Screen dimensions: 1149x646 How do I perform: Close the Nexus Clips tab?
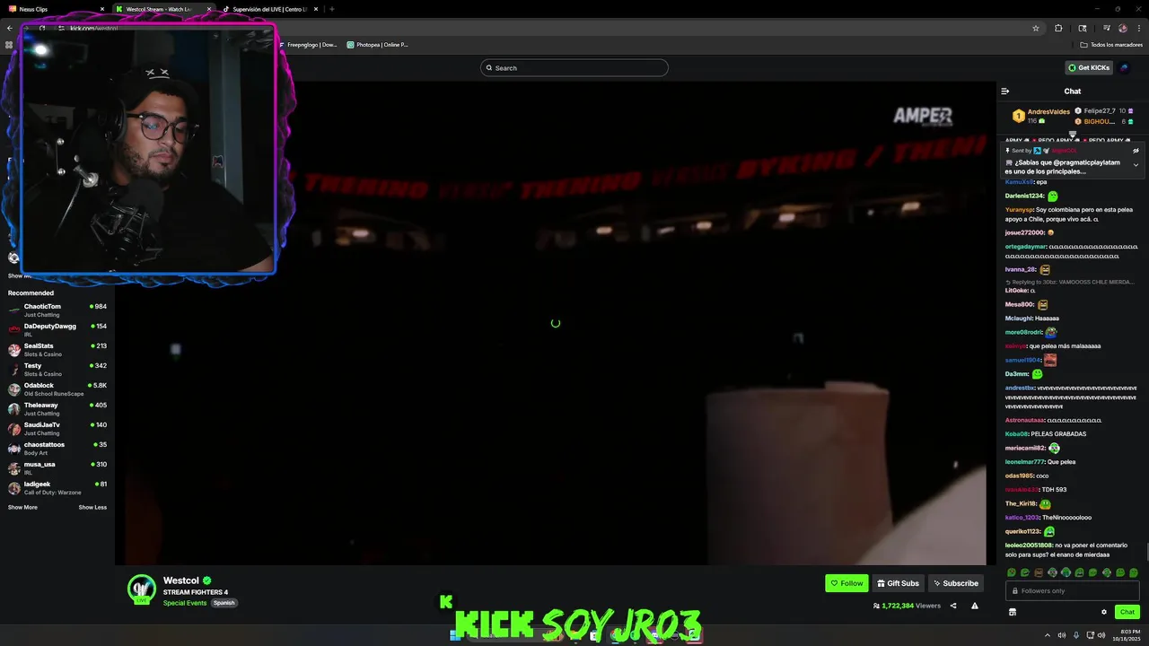[x=101, y=9]
